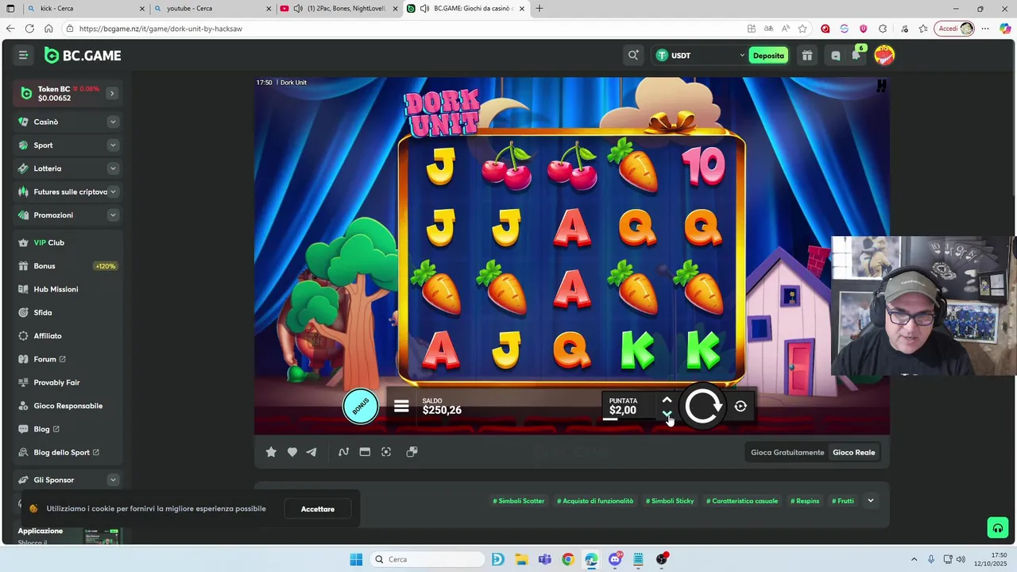Open the slot game hamburger menu
Image resolution: width=1017 pixels, height=572 pixels.
pyautogui.click(x=401, y=406)
